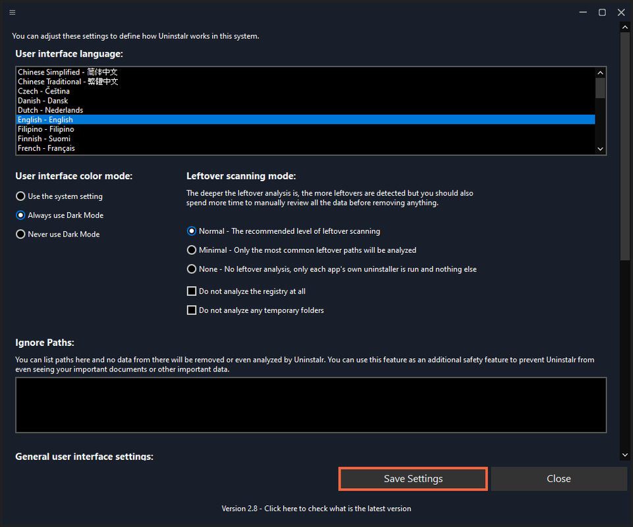
Task: Maximize the Uninstalr window
Action: [602, 12]
